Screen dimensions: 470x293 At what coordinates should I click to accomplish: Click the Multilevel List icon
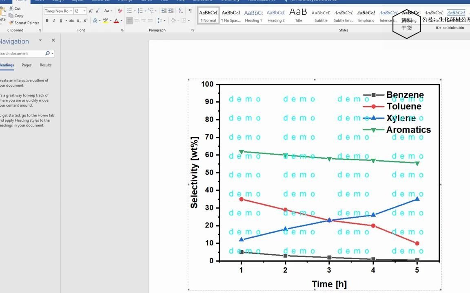click(151, 11)
